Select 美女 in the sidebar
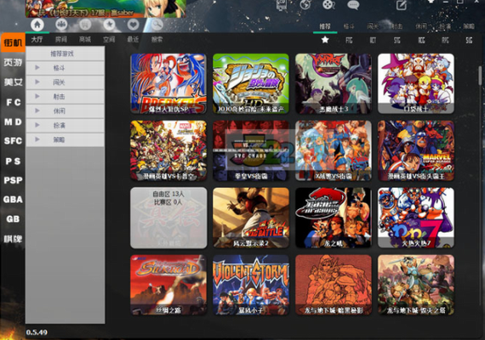 pyautogui.click(x=13, y=82)
